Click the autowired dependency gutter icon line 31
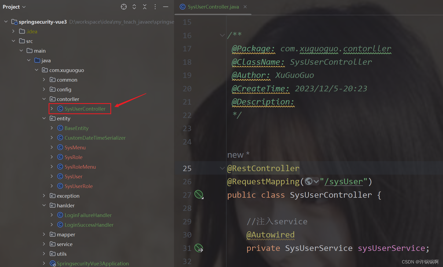Viewport: 443px width, 267px height. point(199,248)
